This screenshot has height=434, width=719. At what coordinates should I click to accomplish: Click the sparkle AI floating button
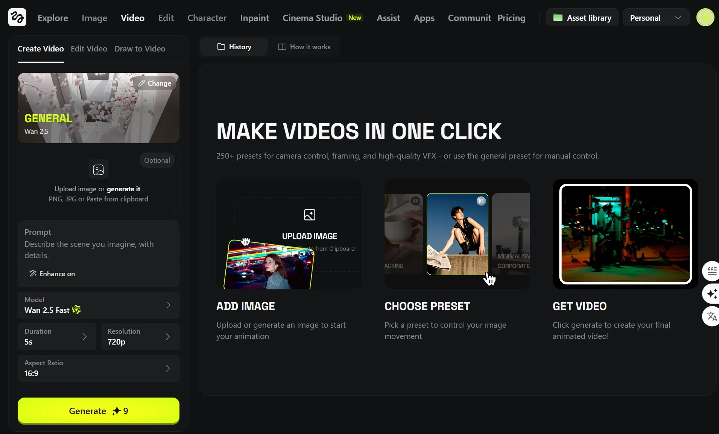(x=711, y=293)
